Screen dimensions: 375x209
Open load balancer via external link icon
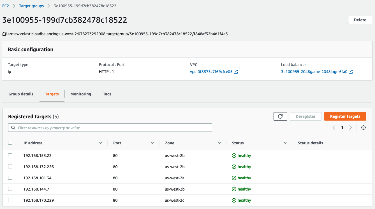click(x=351, y=71)
